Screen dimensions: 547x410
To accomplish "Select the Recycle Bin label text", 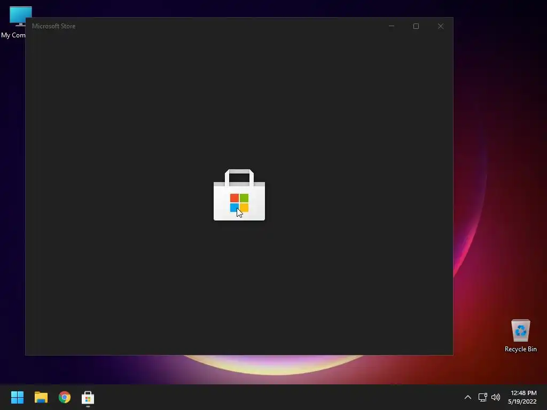I will click(x=520, y=349).
